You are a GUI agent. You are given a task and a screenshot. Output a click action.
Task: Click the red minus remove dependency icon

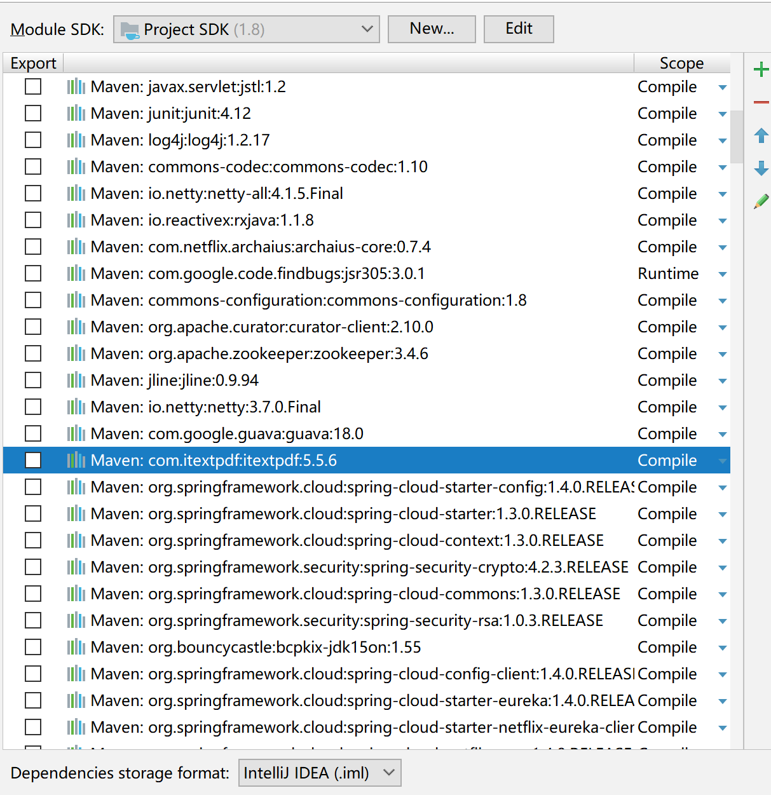point(761,102)
